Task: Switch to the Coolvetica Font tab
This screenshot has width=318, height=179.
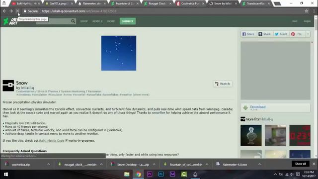Action: pyautogui.click(x=190, y=3)
